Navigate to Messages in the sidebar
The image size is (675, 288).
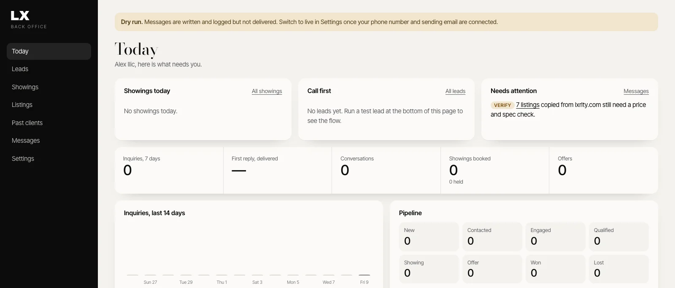coord(49,141)
